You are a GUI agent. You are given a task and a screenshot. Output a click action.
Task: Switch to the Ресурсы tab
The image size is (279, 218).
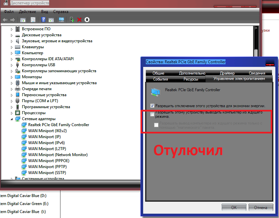[191, 79]
